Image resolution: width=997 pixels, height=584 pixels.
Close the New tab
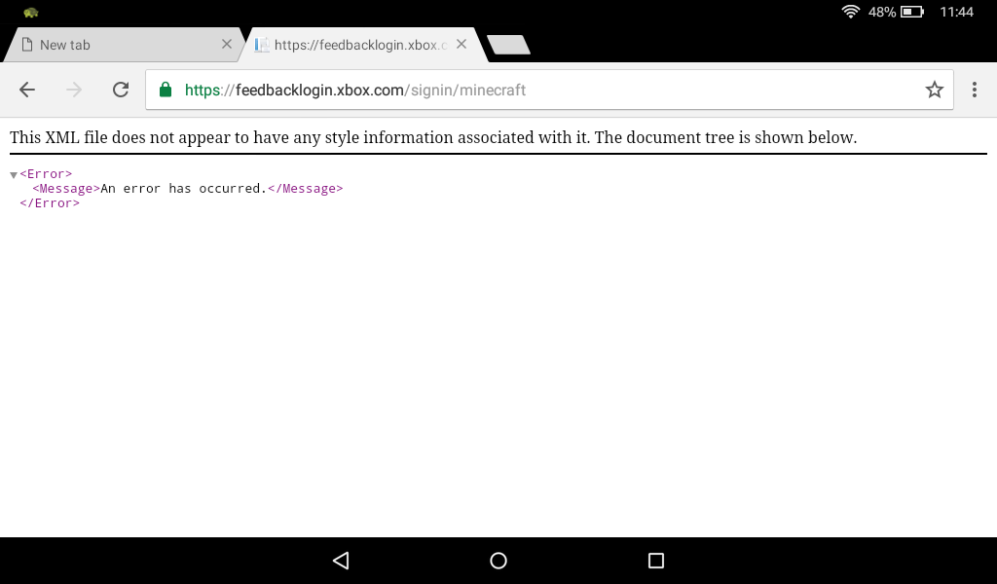(x=226, y=44)
